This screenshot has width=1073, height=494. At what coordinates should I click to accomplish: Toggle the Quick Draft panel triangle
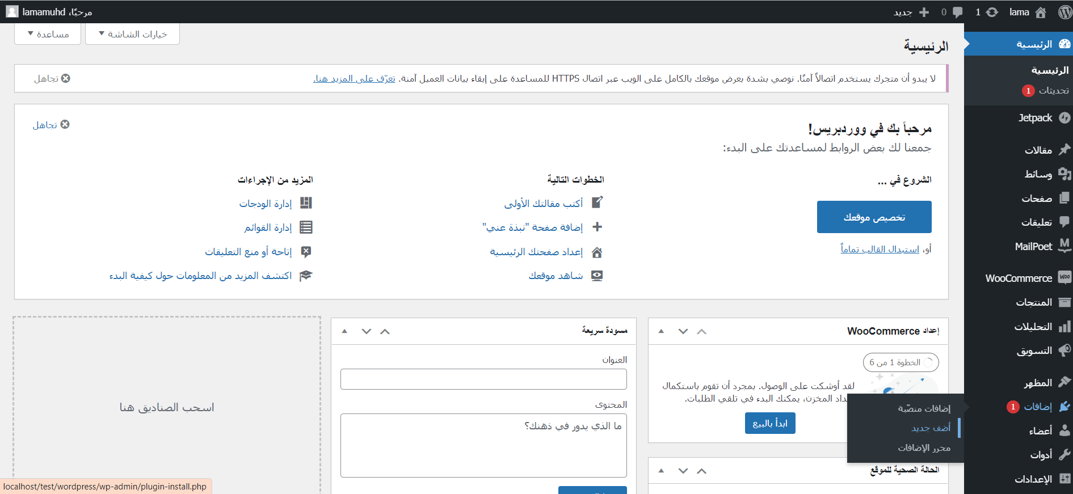[x=344, y=331]
